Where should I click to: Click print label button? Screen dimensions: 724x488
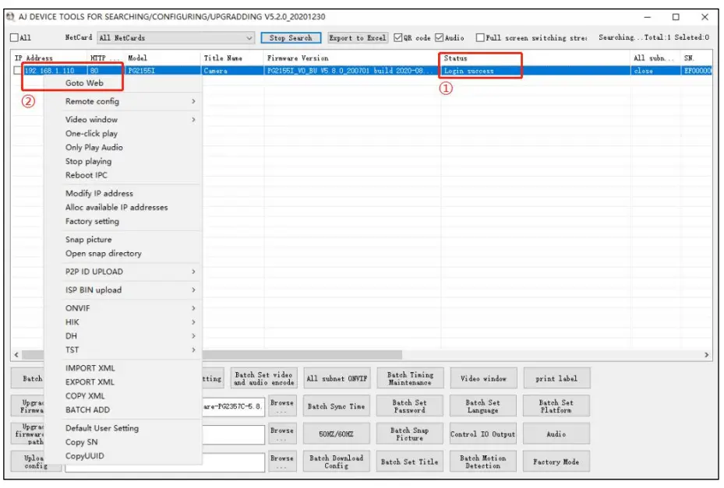coord(556,379)
